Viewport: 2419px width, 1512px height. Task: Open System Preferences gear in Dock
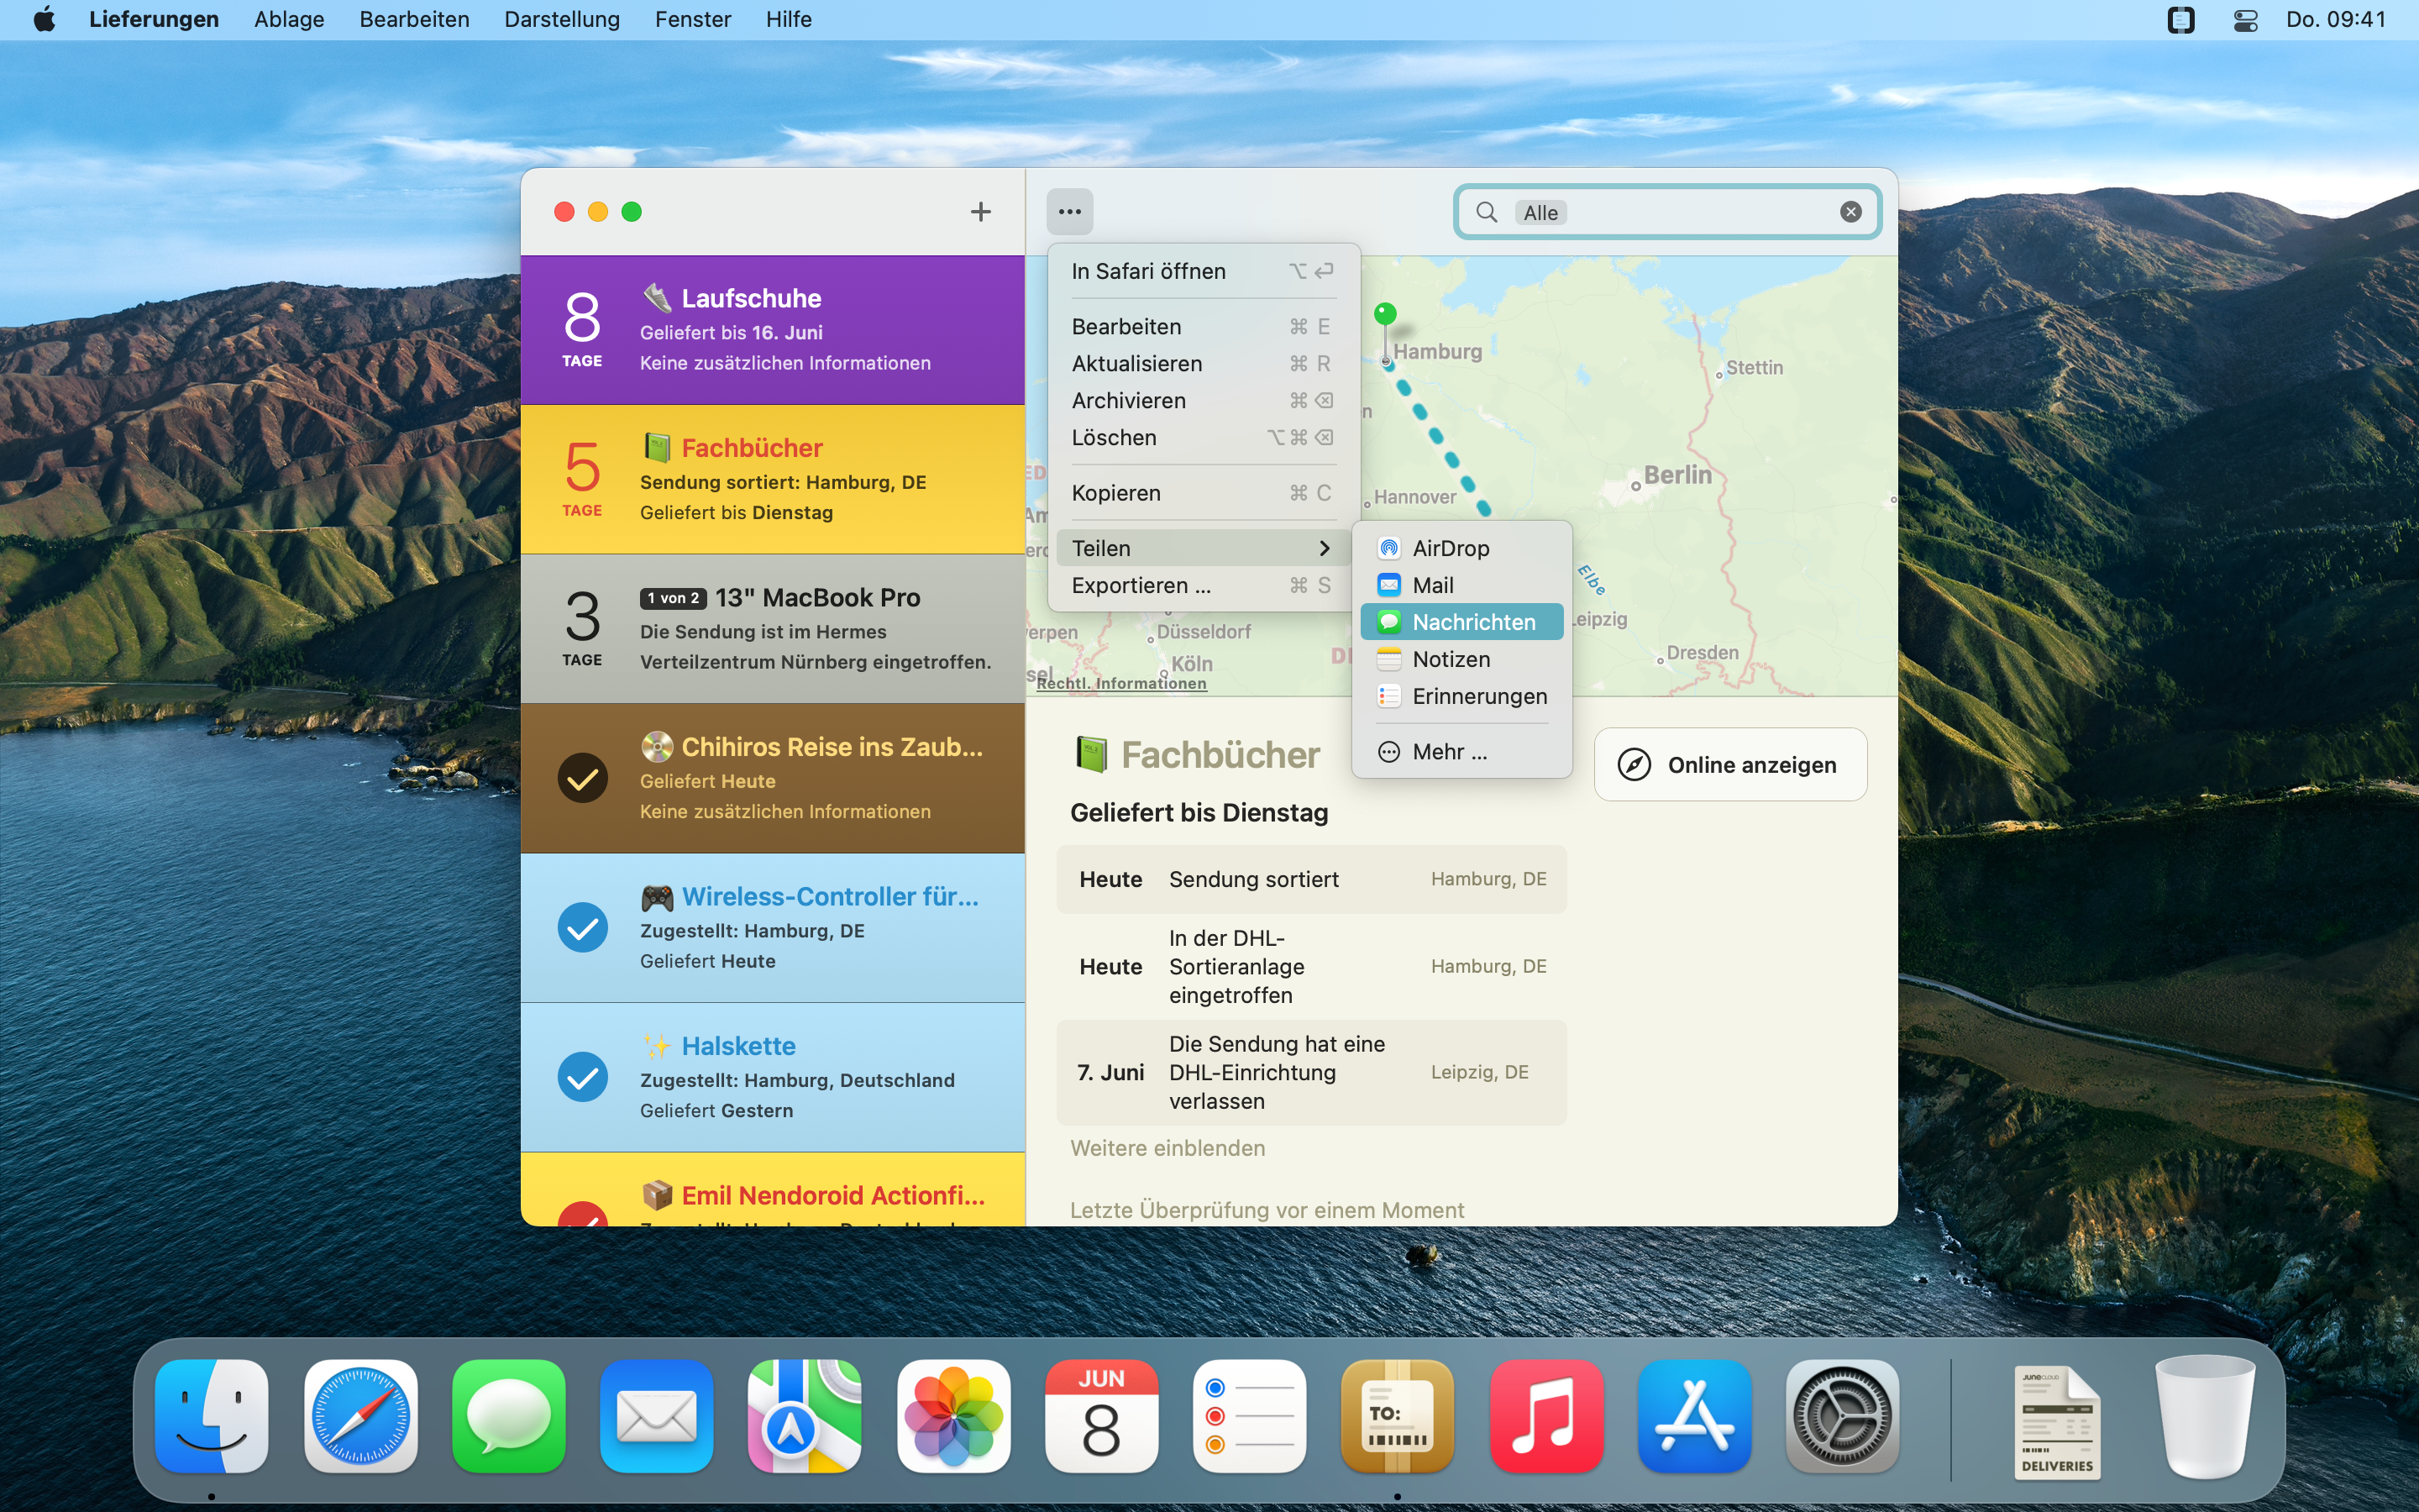click(x=1841, y=1416)
